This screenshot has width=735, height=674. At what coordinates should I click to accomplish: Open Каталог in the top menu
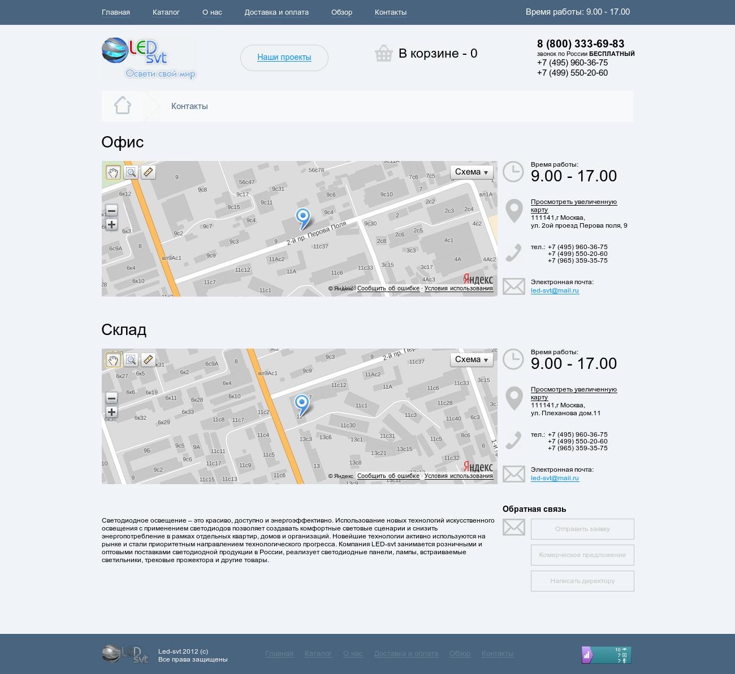(166, 12)
